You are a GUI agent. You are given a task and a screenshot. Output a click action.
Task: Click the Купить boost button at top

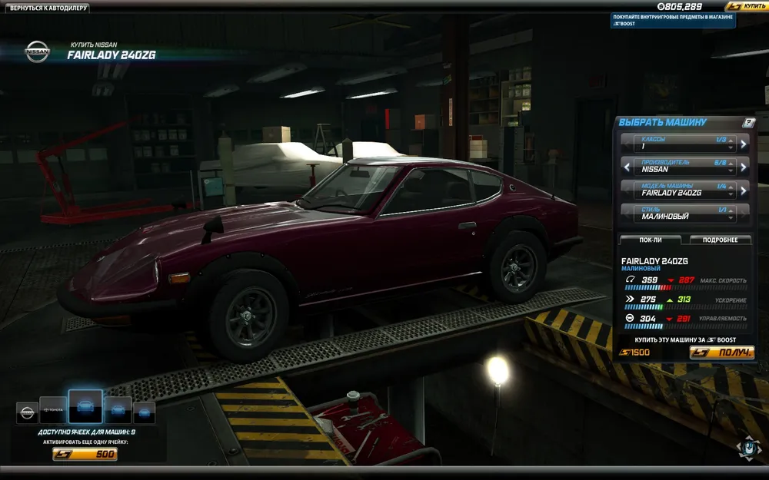[x=745, y=6]
